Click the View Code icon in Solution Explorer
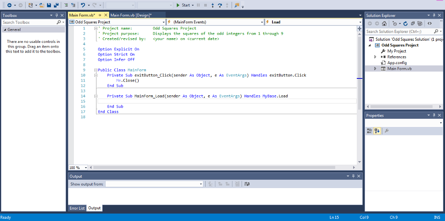The width and height of the screenshot is (445, 221). tap(429, 23)
